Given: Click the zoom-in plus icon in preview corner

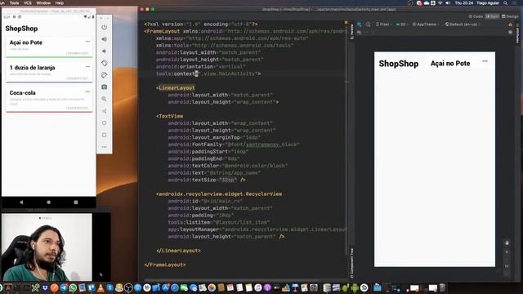Looking at the screenshot, I should 507,252.
